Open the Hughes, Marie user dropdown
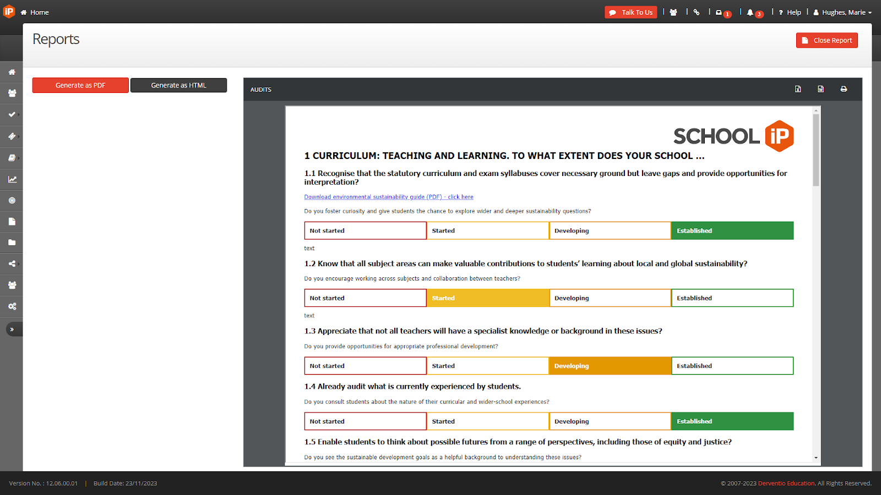881x495 pixels. (x=843, y=13)
